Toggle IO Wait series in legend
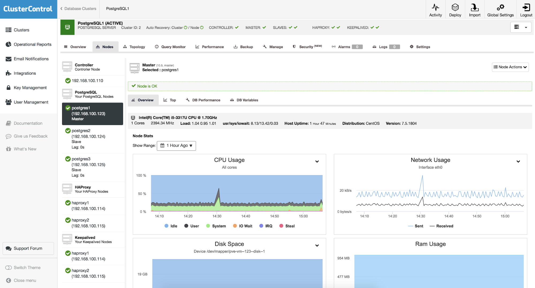 click(x=243, y=226)
